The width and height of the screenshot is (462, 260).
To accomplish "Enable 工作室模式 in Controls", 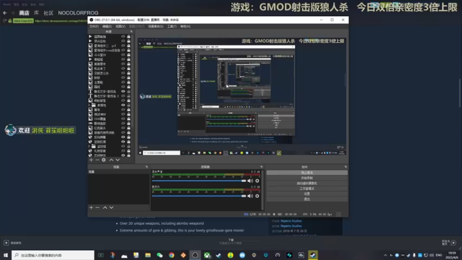I will pos(307,189).
